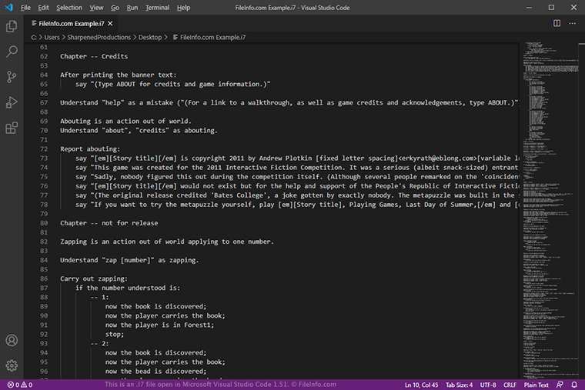The height and width of the screenshot is (390, 585).
Task: Open the Accounts menu icon
Action: click(12, 340)
